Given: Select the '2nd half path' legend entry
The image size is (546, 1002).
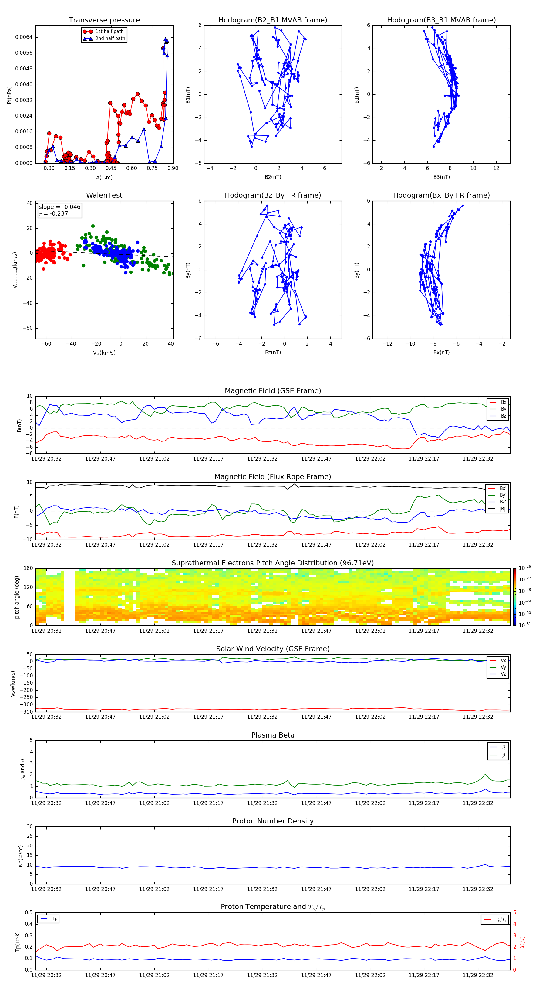Looking at the screenshot, I should coord(104,39).
